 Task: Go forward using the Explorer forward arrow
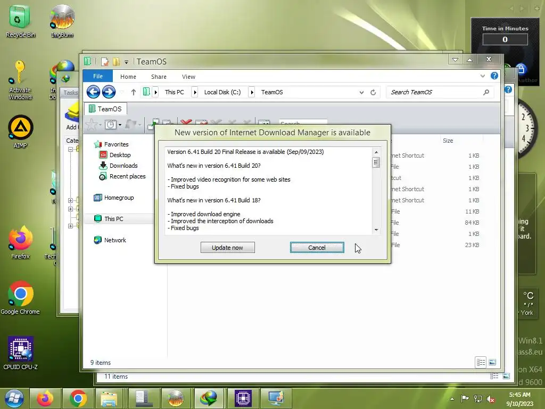coord(109,92)
